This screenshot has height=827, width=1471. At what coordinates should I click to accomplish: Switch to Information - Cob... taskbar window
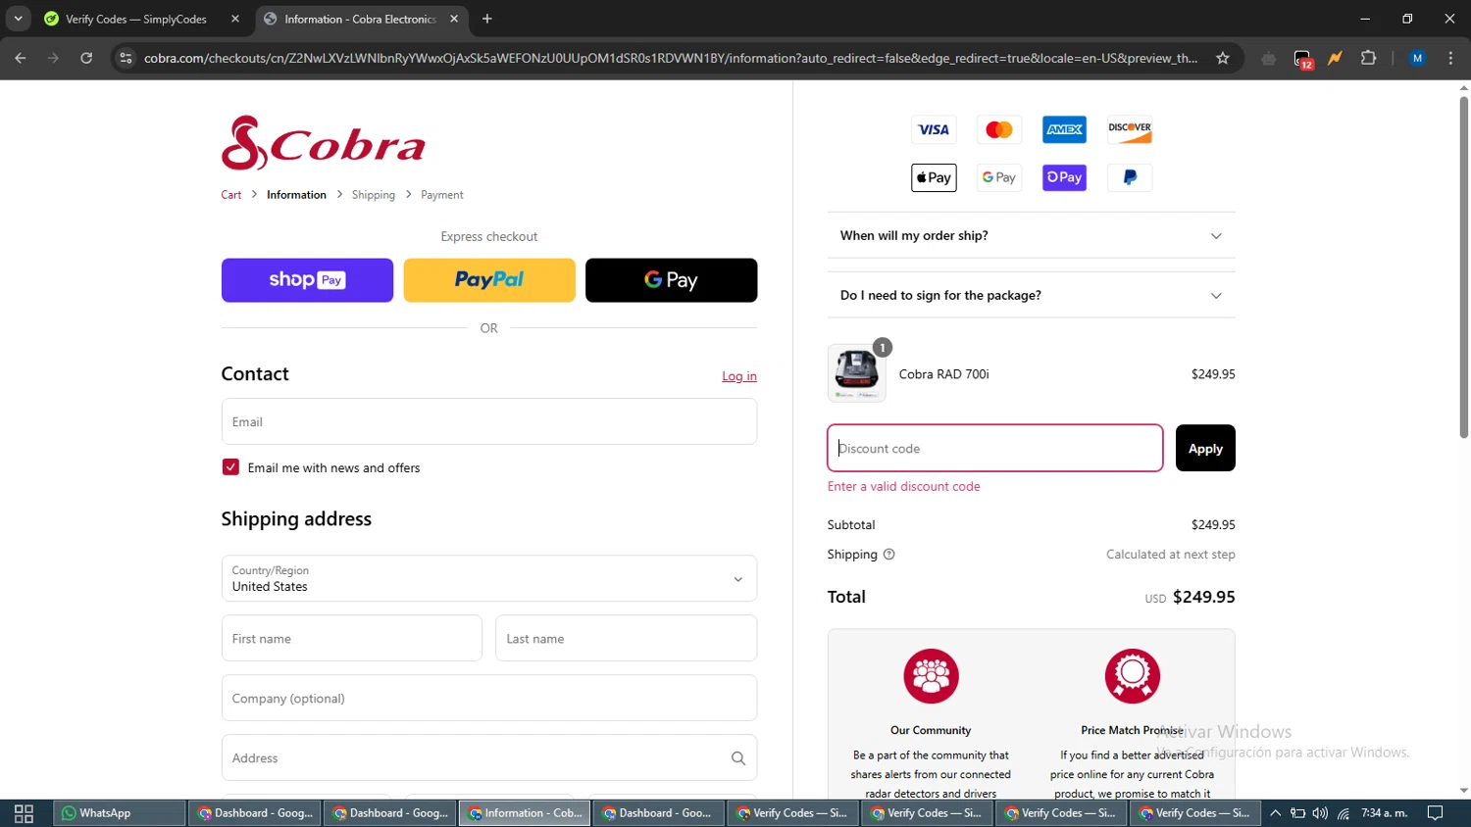[525, 813]
